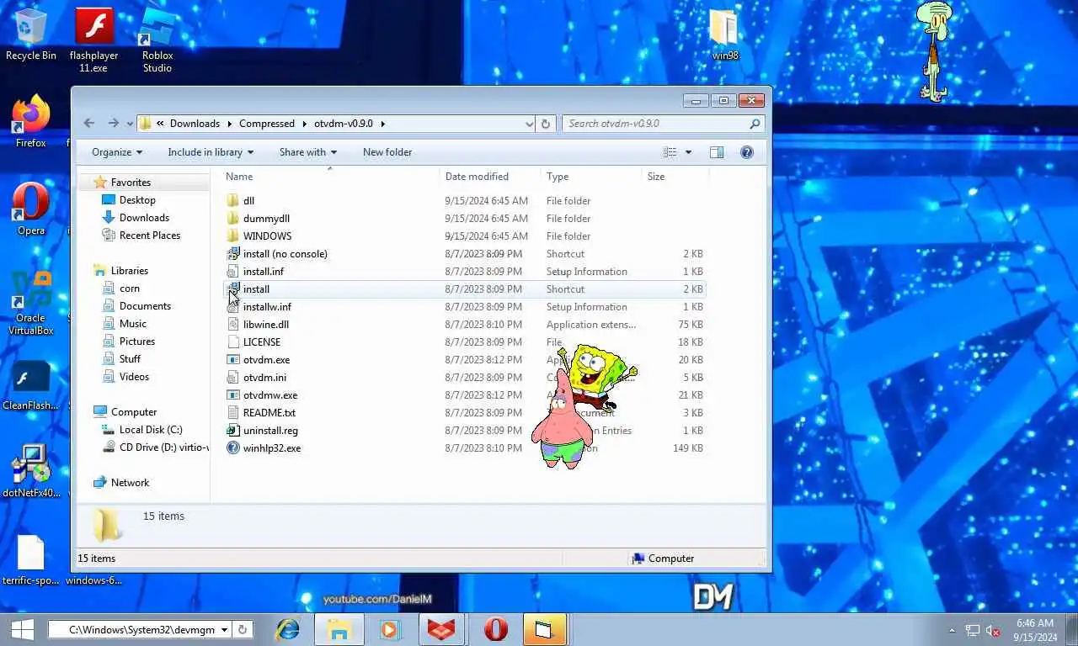1078x646 pixels.
Task: Sort by Name column header
Action: (330, 177)
